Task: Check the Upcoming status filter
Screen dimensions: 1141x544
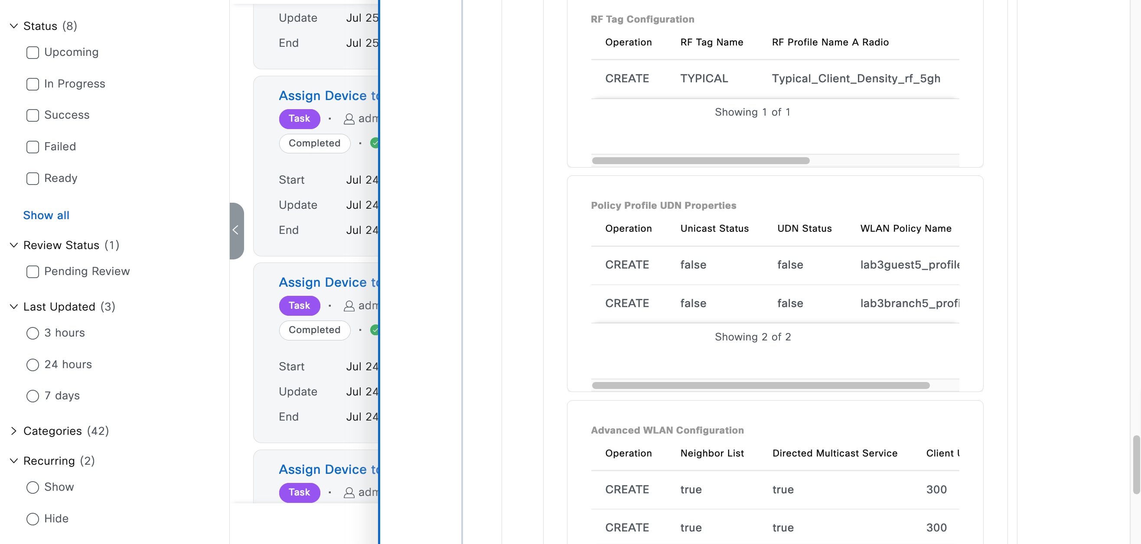Action: [x=33, y=53]
